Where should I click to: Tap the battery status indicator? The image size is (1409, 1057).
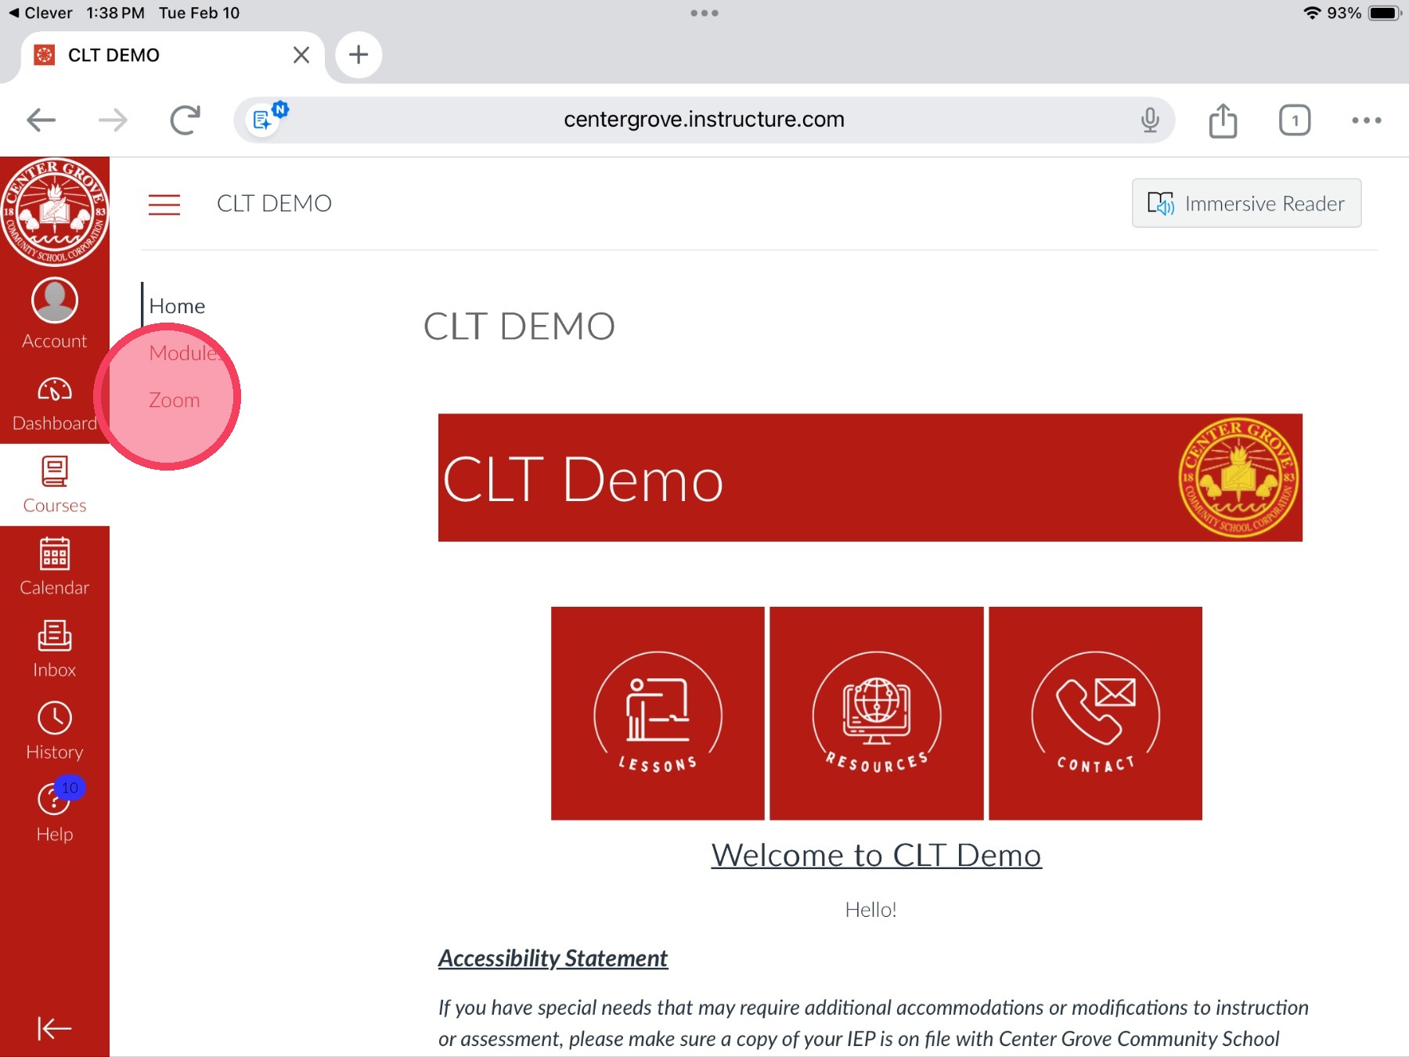[x=1384, y=13]
